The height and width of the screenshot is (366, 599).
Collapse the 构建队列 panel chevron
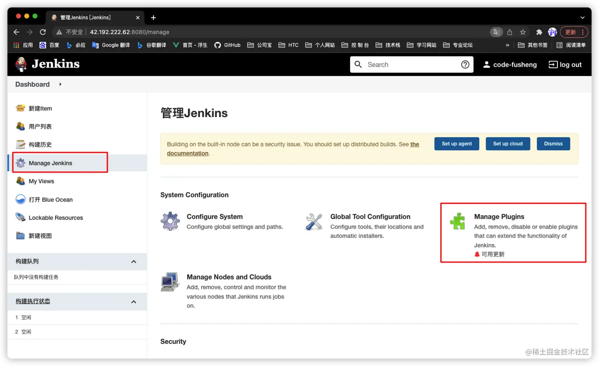tap(134, 262)
